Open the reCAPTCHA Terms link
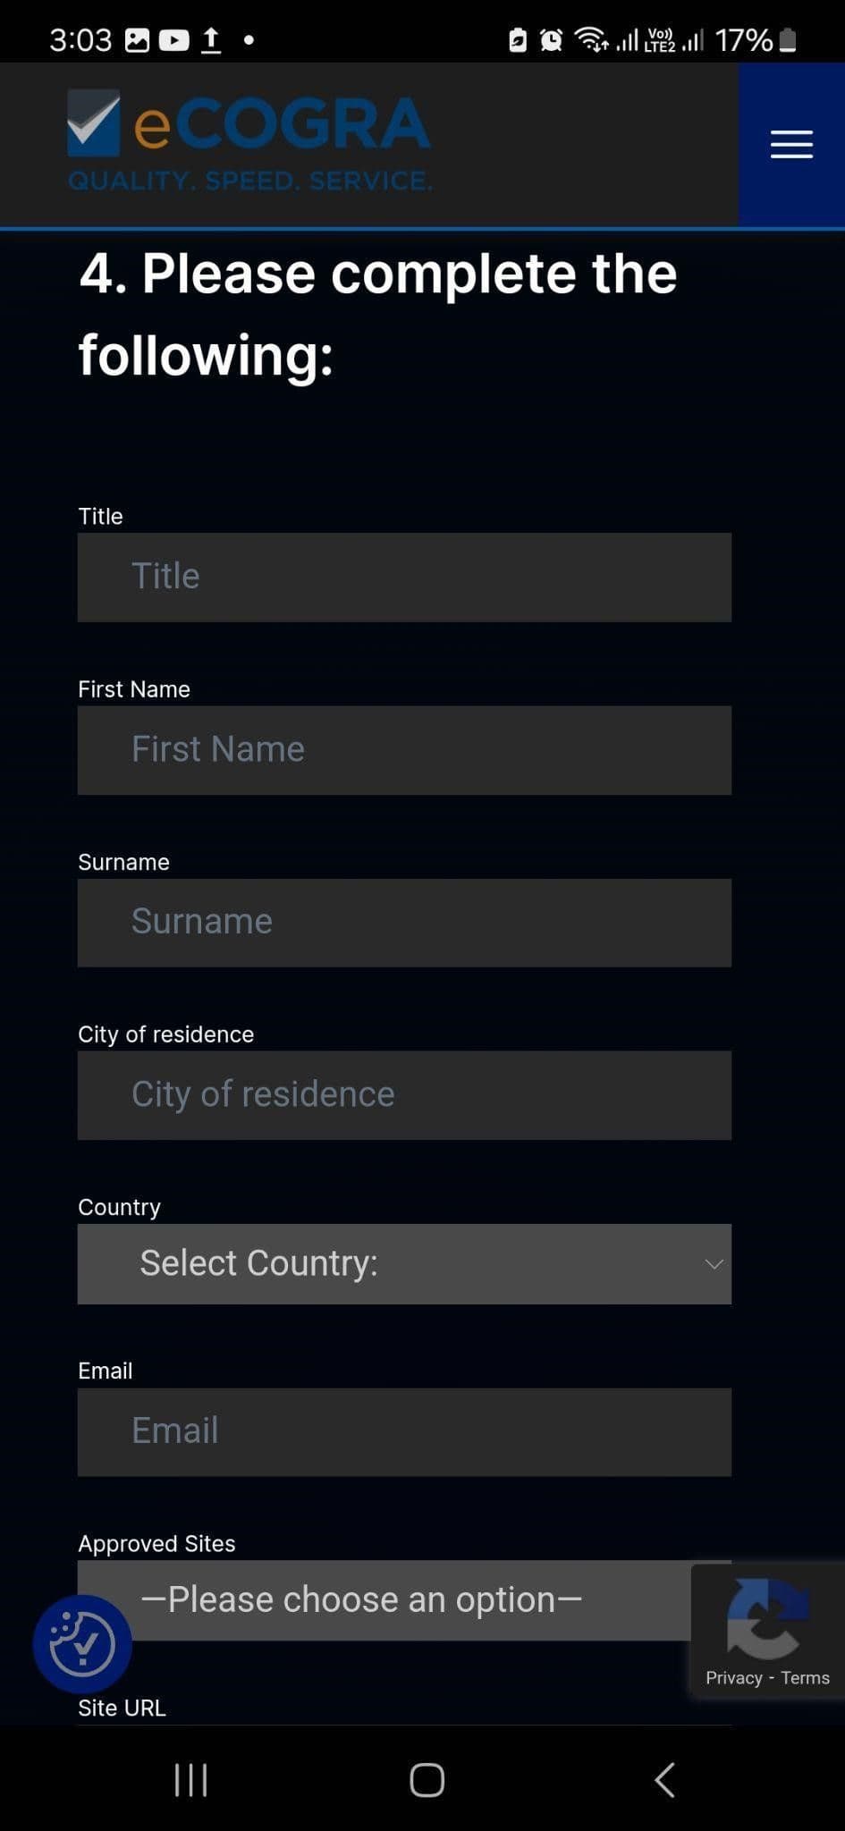This screenshot has width=845, height=1831. point(805,1678)
